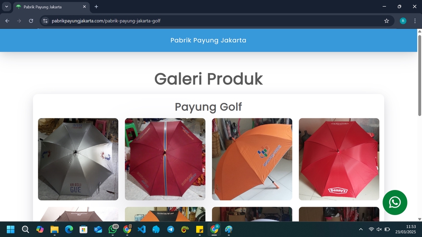Bookmark this page with the star icon
This screenshot has width=422, height=237.
pyautogui.click(x=386, y=21)
